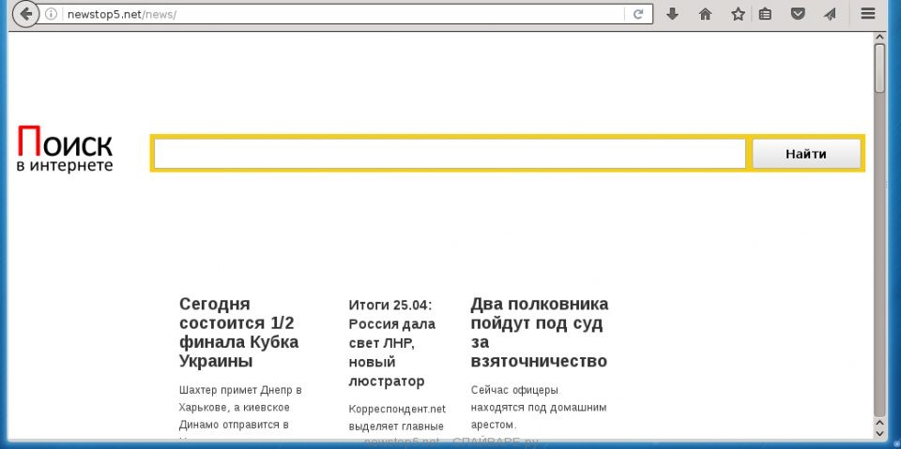Open the Итоги 25.04 news headline

tap(391, 343)
